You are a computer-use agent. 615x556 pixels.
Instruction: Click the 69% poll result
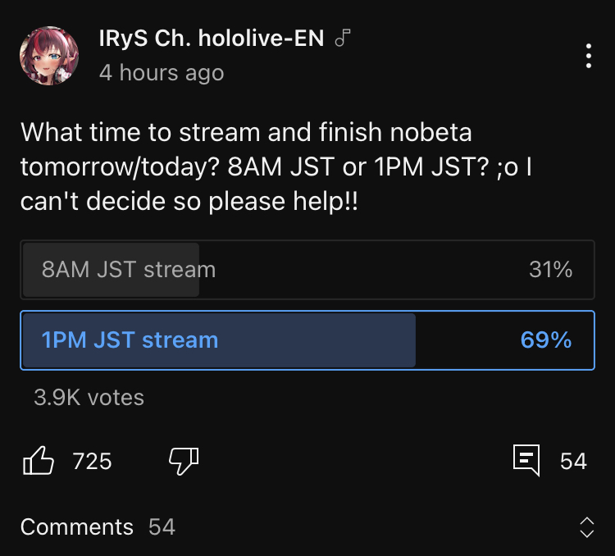tap(546, 340)
